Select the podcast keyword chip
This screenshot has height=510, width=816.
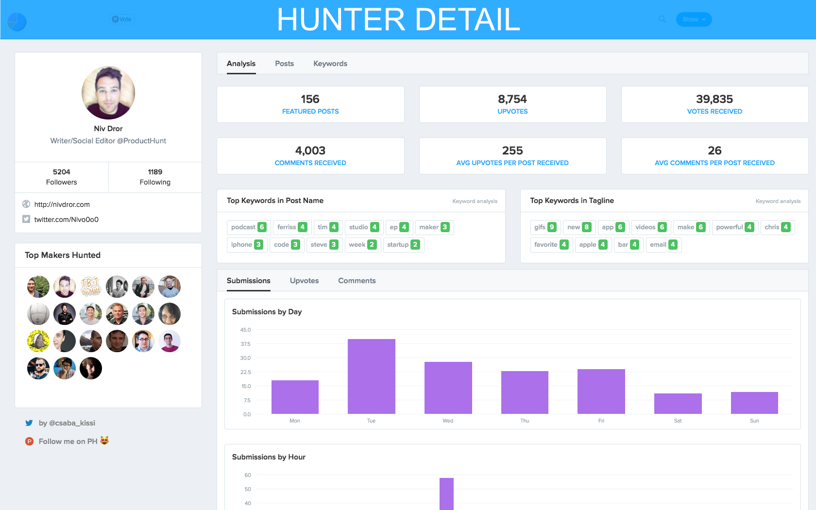[248, 227]
